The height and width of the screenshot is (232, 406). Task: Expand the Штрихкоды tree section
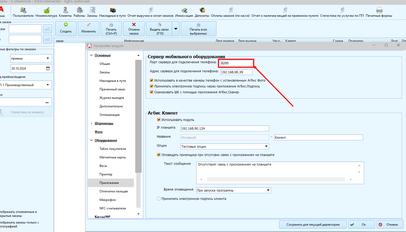point(91,123)
